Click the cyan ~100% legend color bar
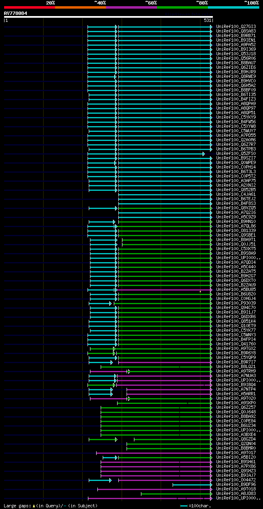 pos(233,7)
